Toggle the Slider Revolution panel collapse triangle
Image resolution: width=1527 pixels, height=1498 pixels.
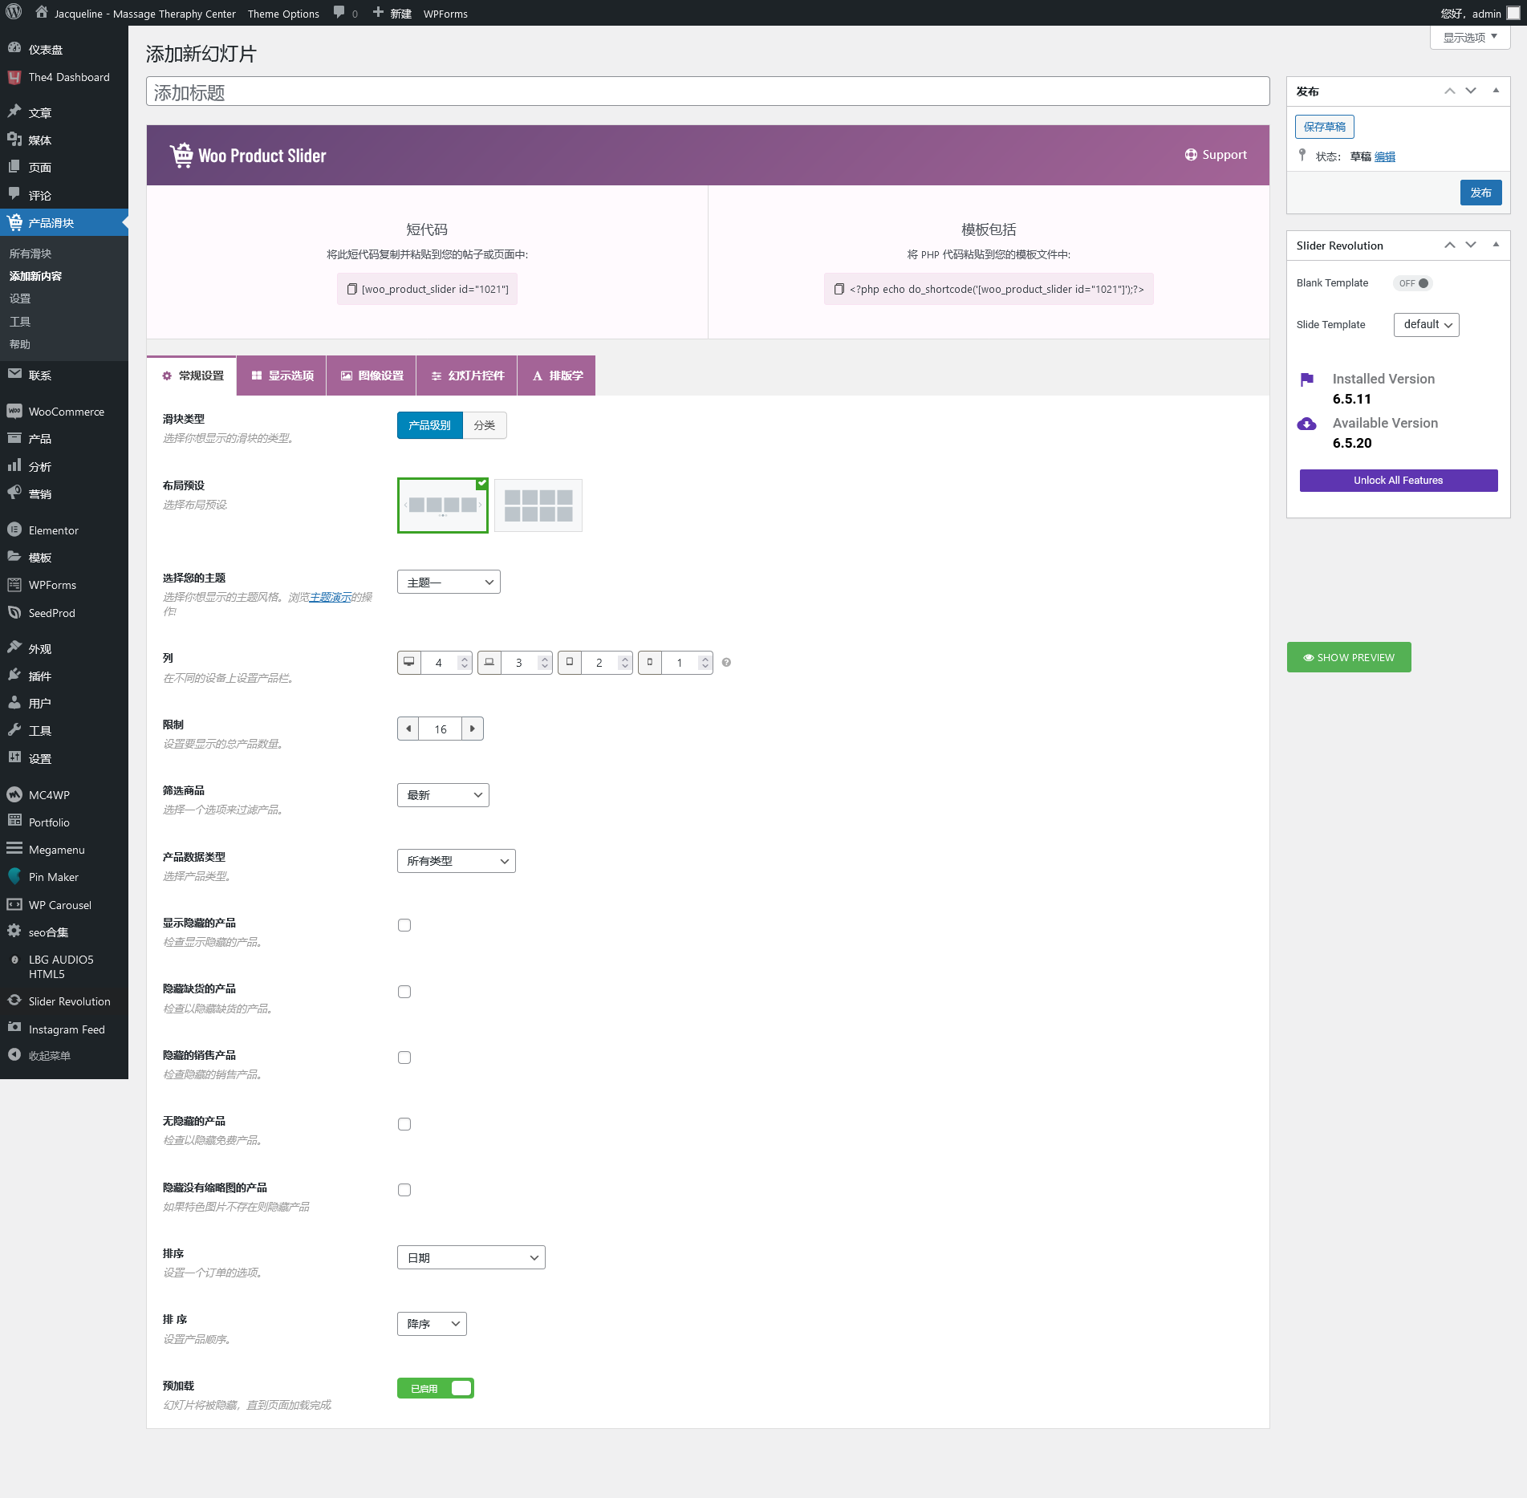pos(1496,245)
